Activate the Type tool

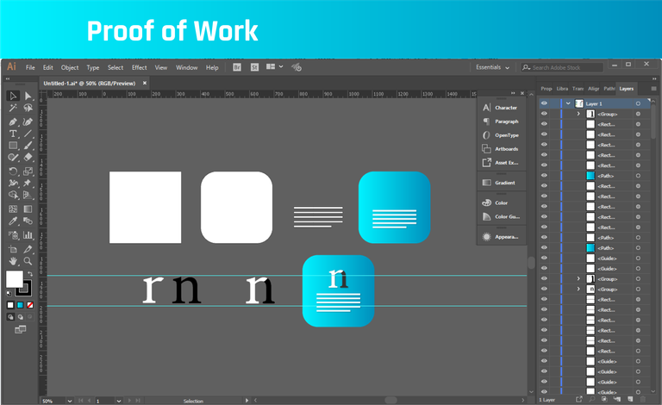tap(13, 134)
